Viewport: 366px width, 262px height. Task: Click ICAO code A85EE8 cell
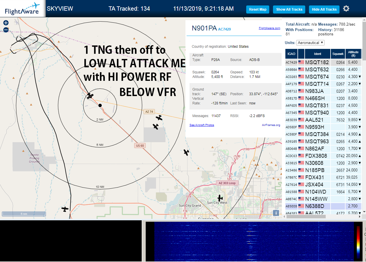click(291, 206)
